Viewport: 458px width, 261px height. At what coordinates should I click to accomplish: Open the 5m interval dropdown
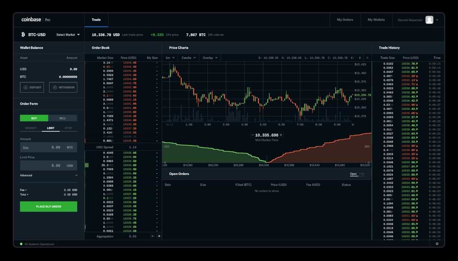(170, 58)
